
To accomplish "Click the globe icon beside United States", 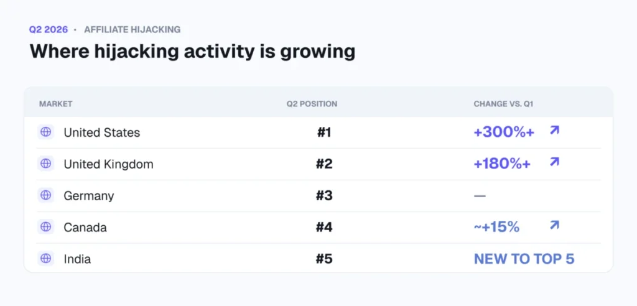I will (46, 132).
